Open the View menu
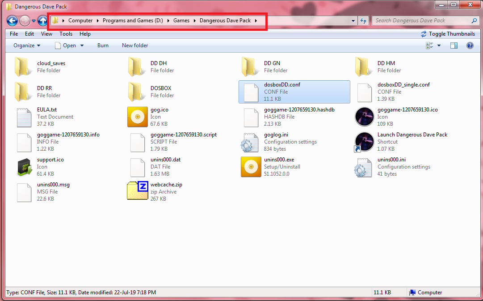The width and height of the screenshot is (483, 301). point(46,34)
